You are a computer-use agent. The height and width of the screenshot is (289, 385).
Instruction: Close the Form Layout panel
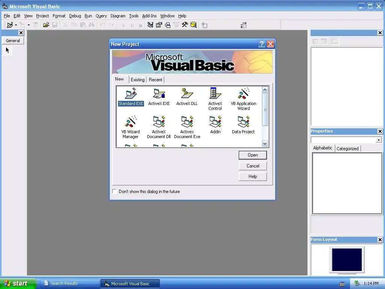point(380,240)
